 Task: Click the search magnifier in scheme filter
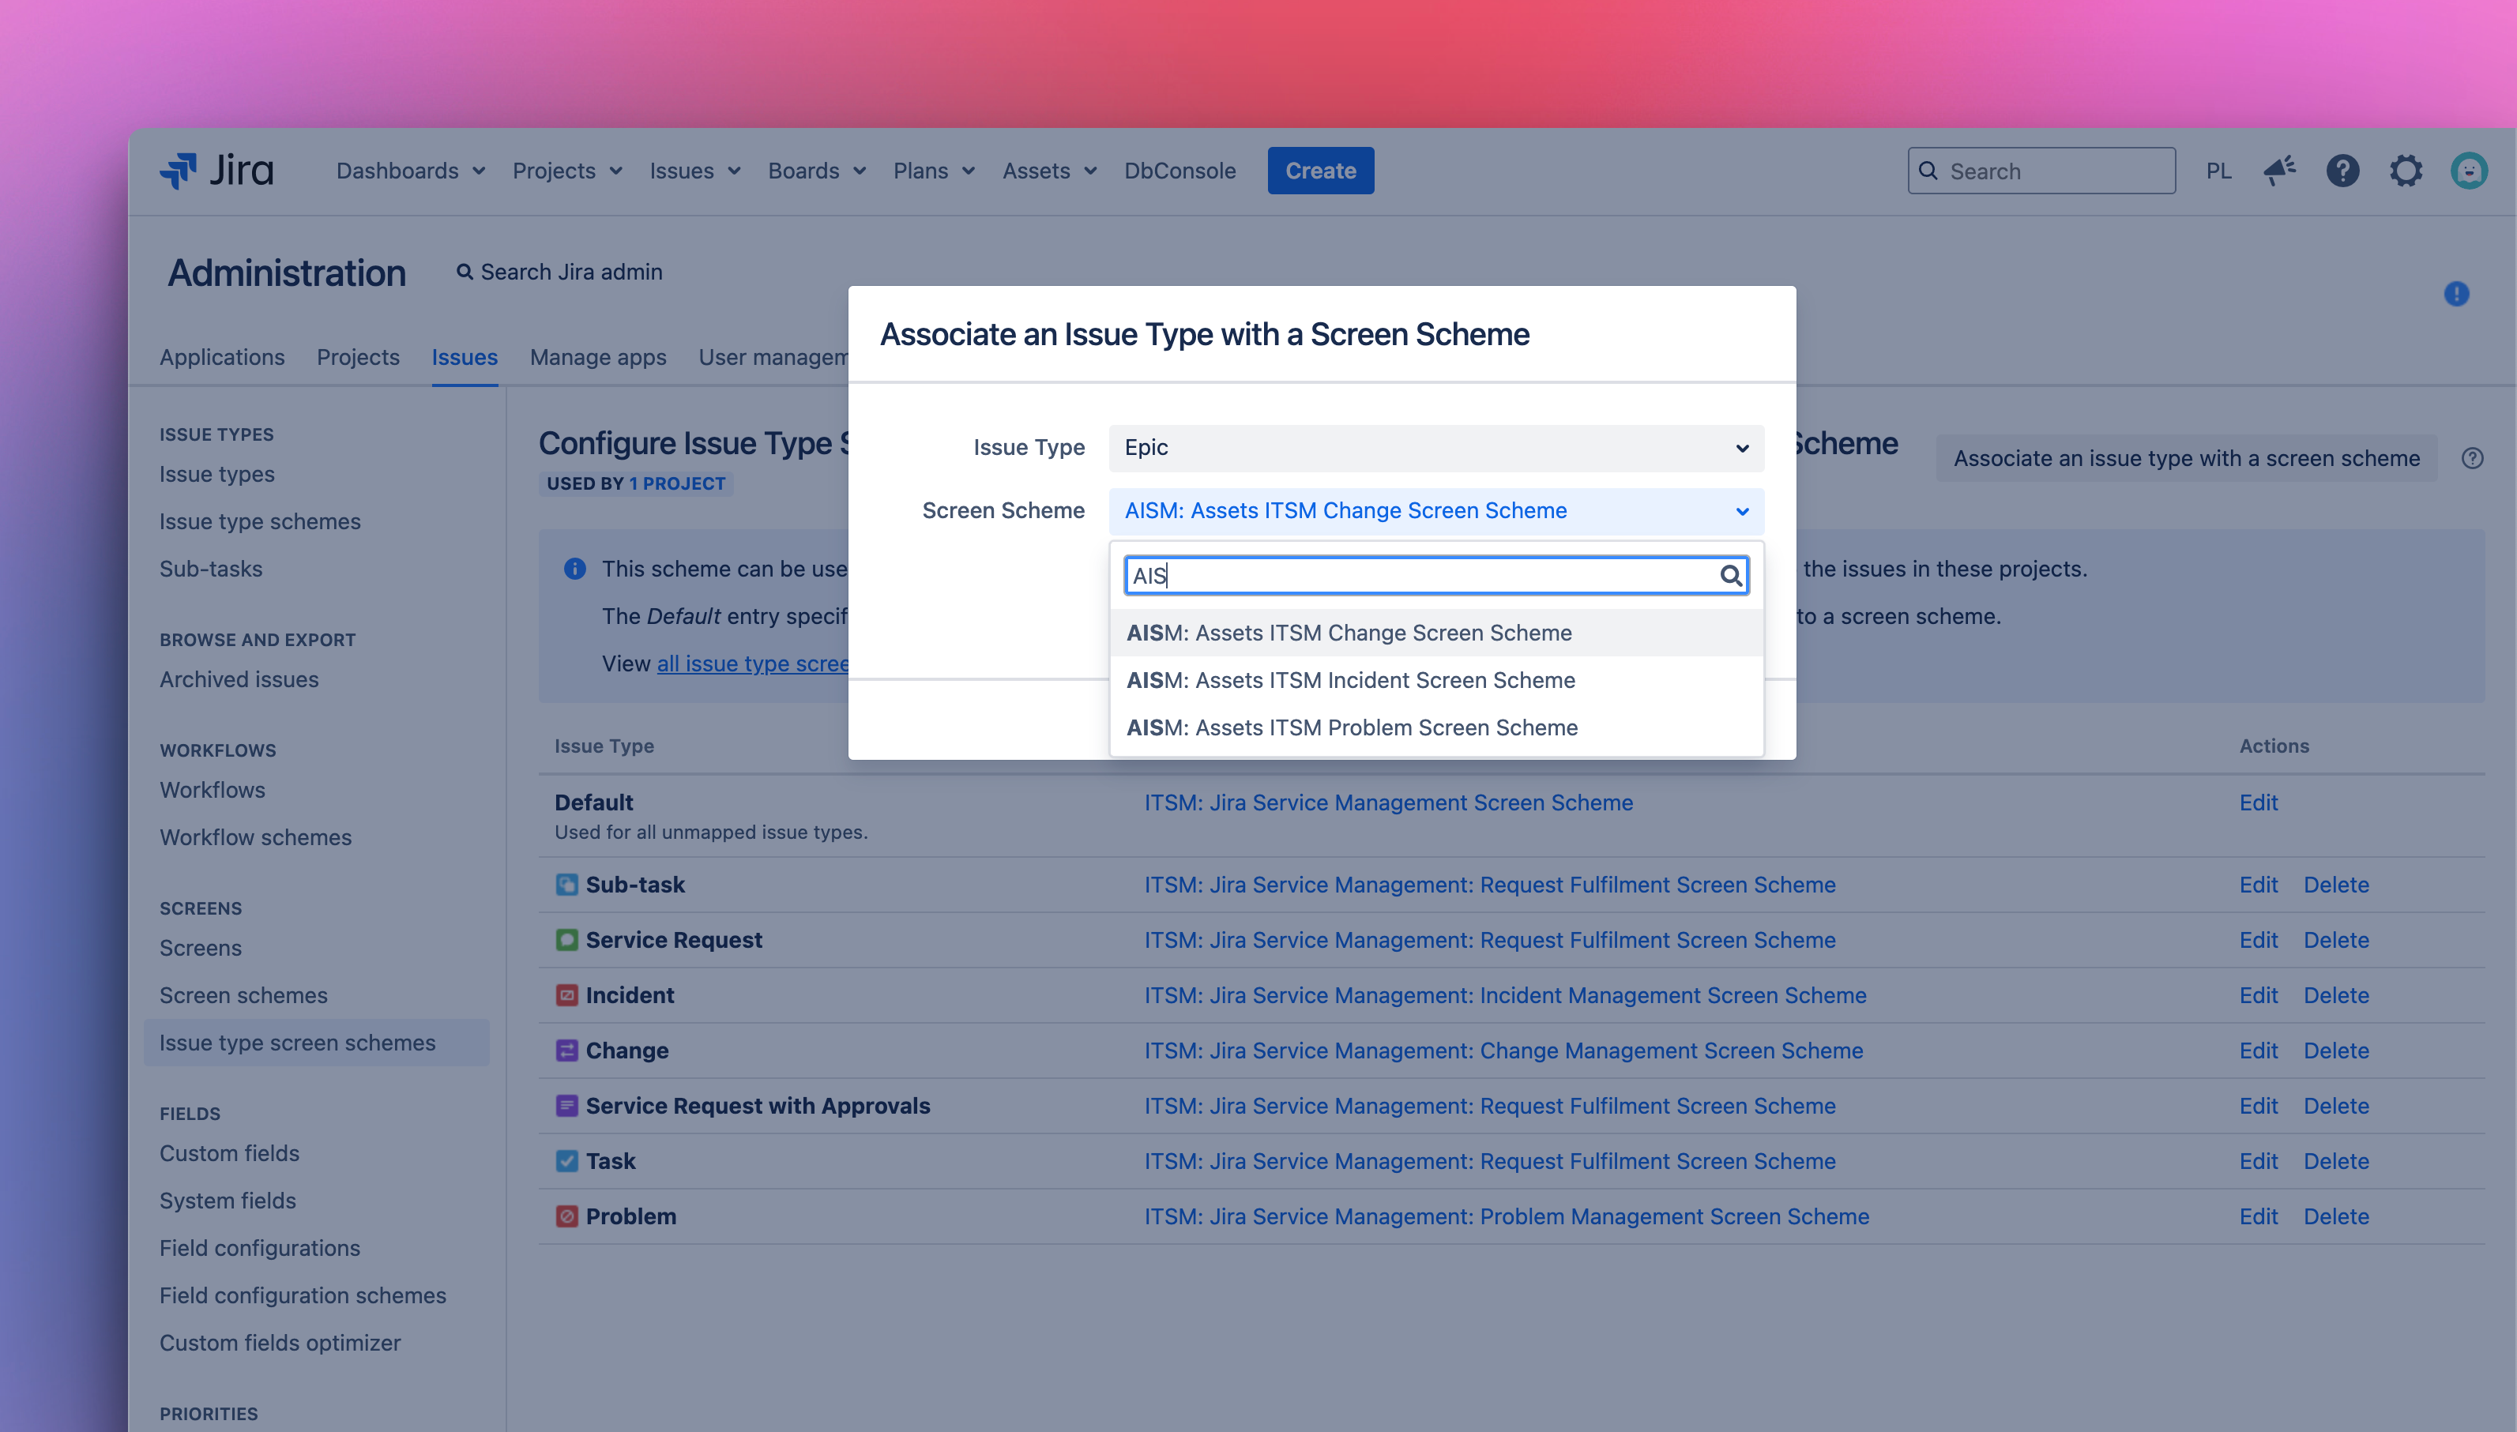[x=1730, y=575]
